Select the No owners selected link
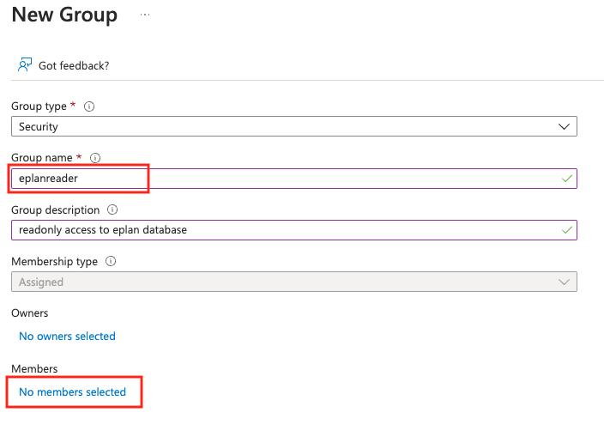 [67, 337]
